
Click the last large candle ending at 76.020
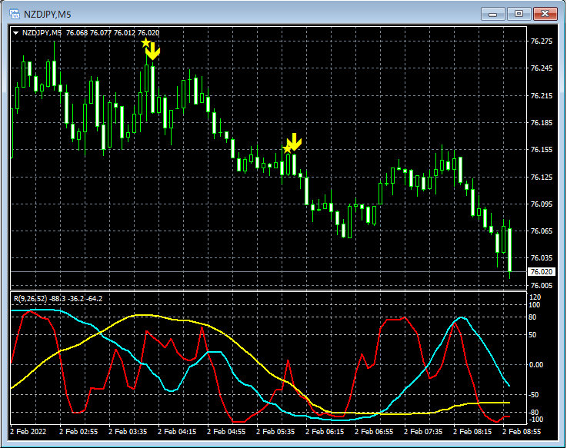point(510,250)
